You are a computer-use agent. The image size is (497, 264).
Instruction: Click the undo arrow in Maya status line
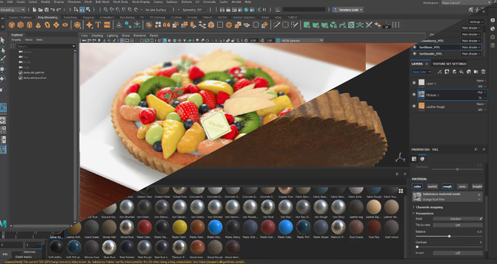53,10
